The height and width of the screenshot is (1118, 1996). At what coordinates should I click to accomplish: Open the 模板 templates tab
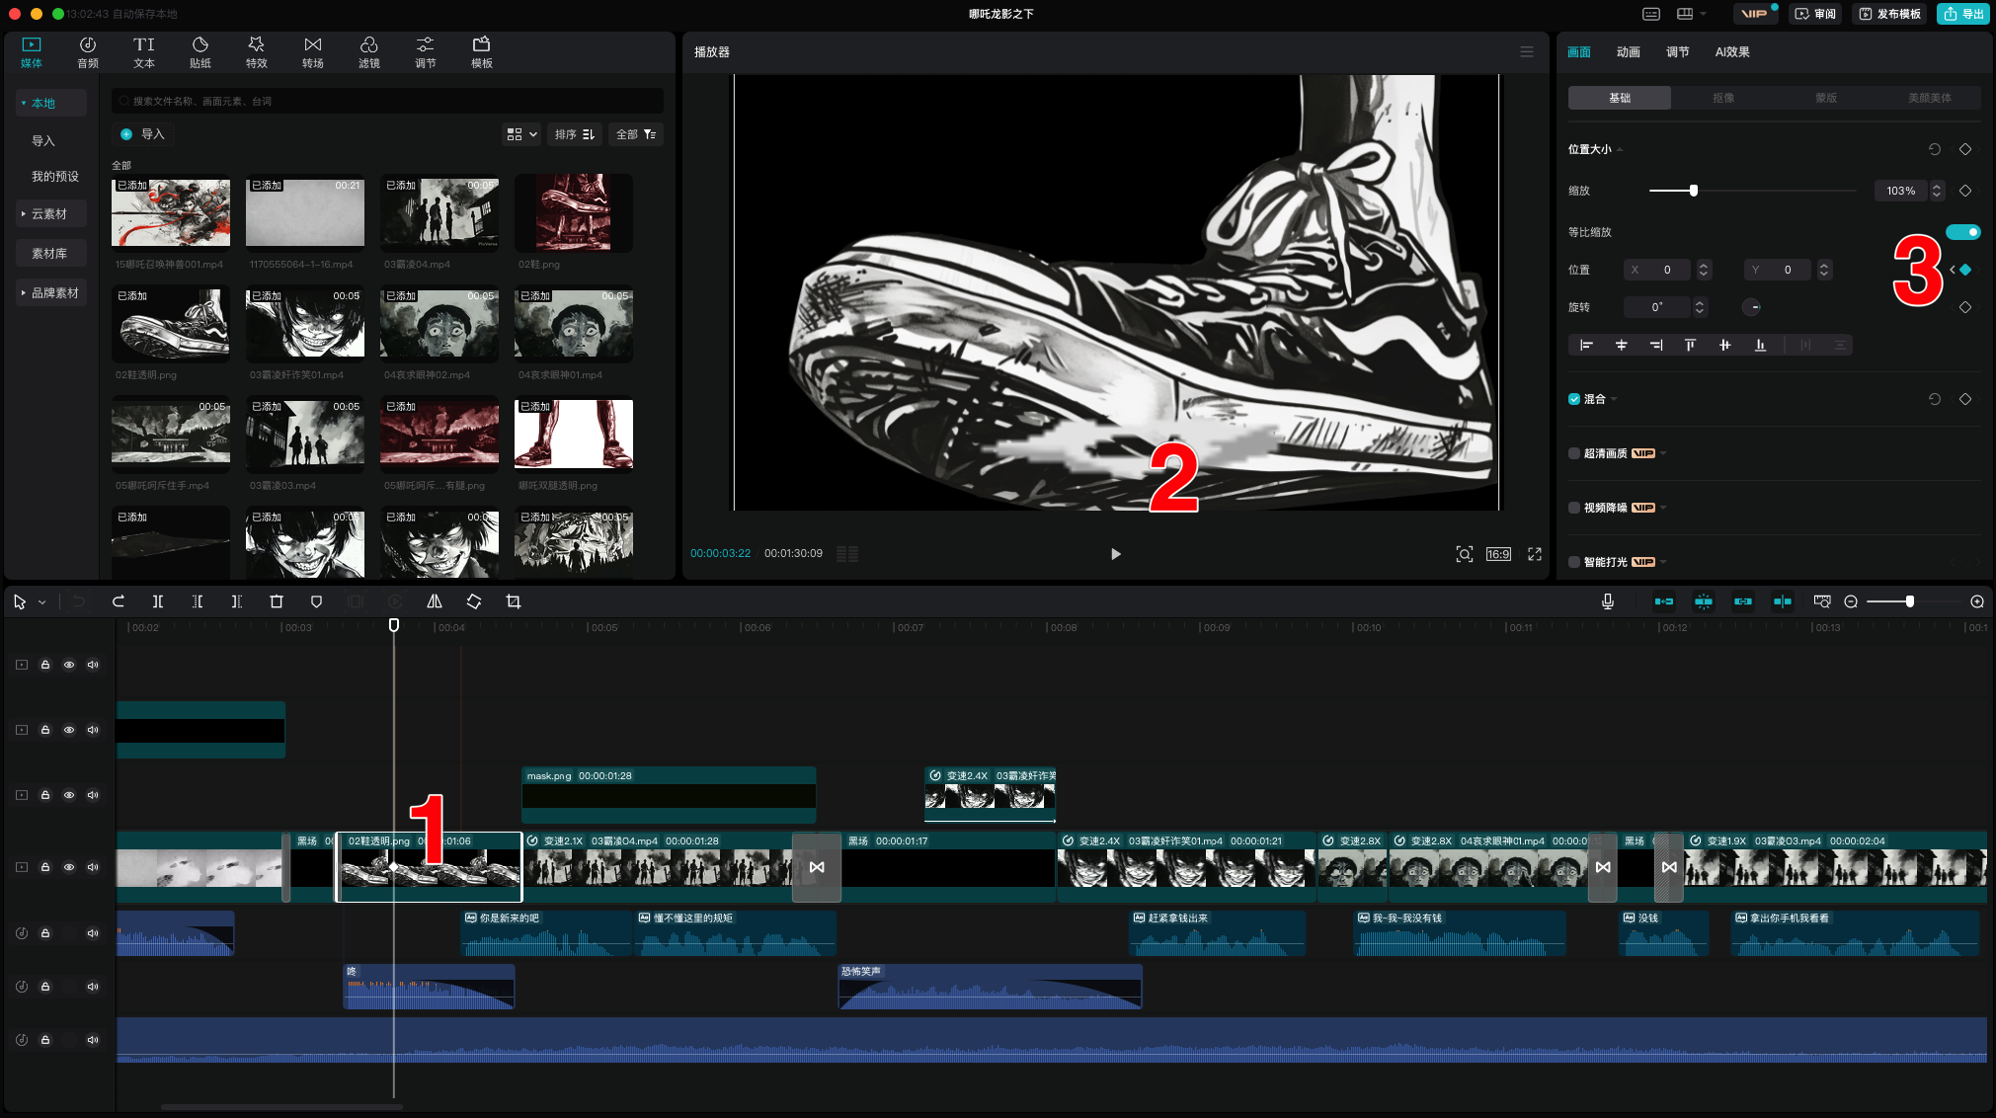(482, 52)
